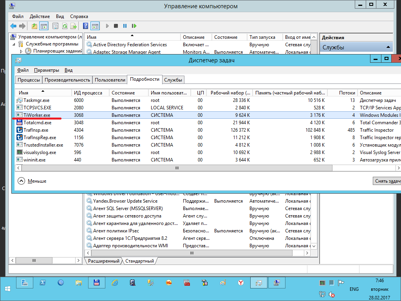The image size is (401, 301).
Task: Open Properties via the toolbar icon
Action: click(x=55, y=26)
